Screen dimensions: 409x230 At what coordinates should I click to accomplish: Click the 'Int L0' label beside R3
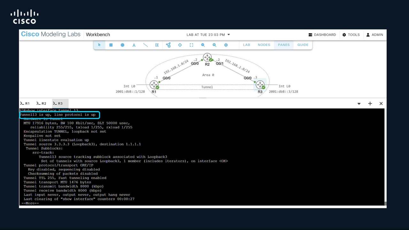284,86
